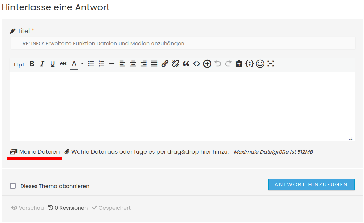The height and width of the screenshot is (223, 364).
Task: Insert a quote block
Action: [x=186, y=64]
